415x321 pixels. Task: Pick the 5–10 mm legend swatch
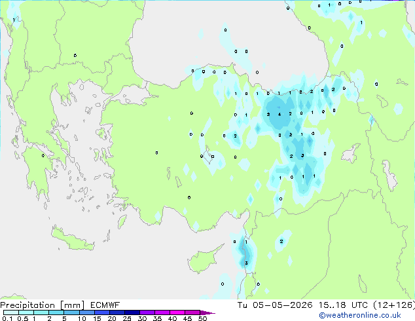click(71, 312)
